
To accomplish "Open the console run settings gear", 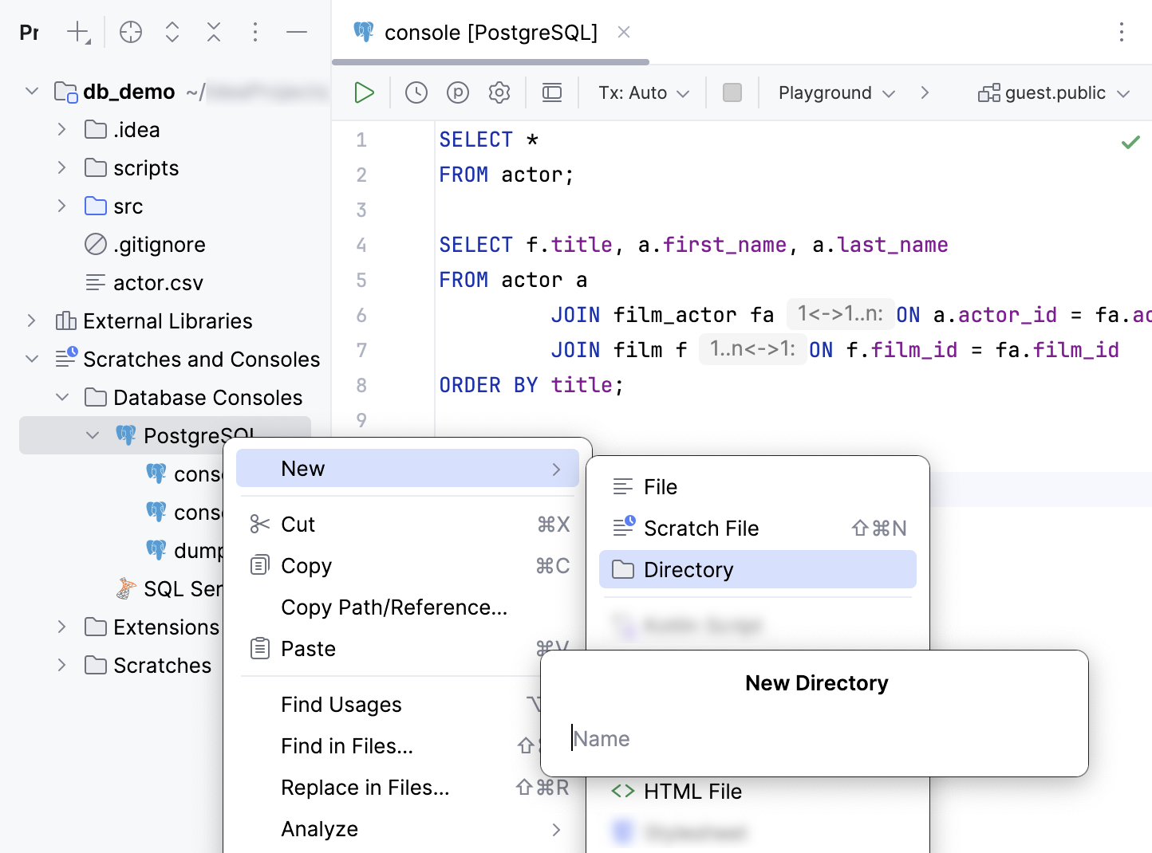I will tap(499, 92).
